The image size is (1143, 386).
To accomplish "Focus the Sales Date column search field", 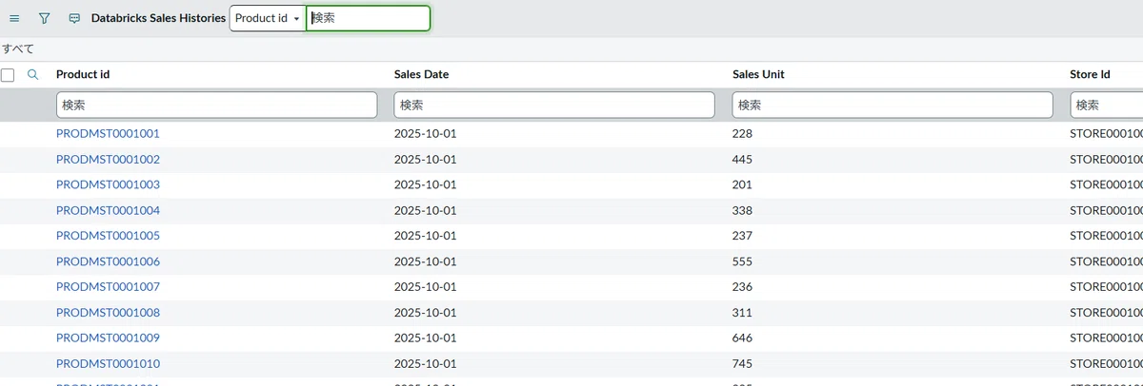I will pyautogui.click(x=554, y=105).
